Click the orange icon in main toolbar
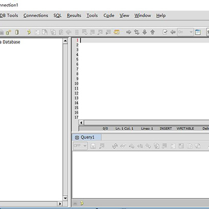The height and width of the screenshot is (209, 209). point(117,32)
